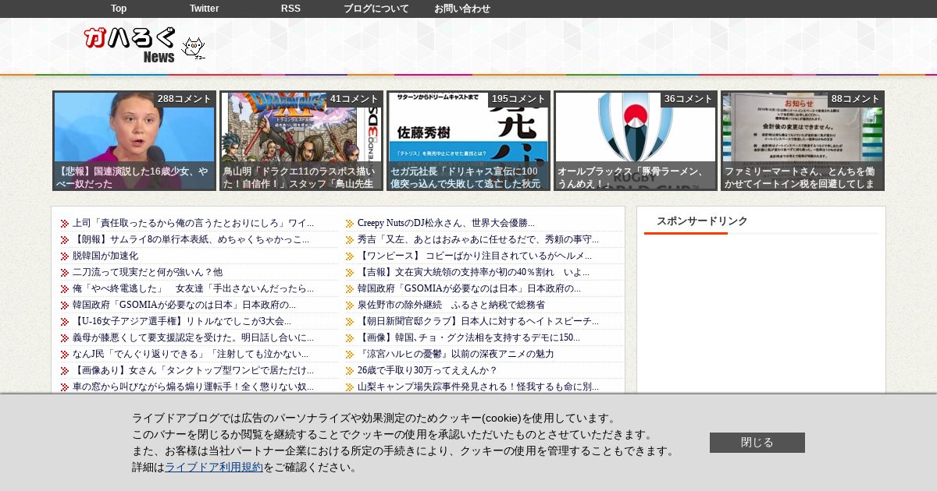Click the 88コメント badge
The width and height of the screenshot is (937, 491).
[855, 99]
